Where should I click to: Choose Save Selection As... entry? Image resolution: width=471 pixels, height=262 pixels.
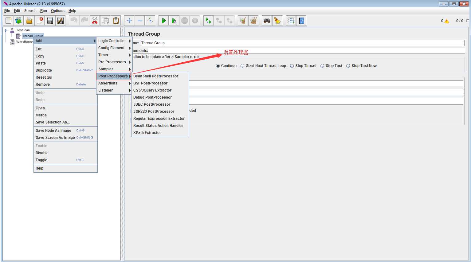[x=65, y=122]
